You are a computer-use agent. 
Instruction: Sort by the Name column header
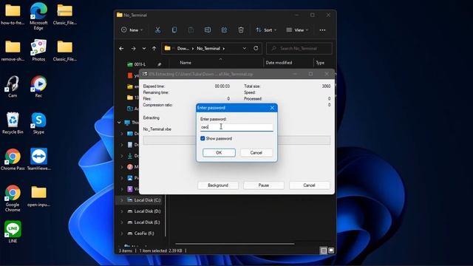coord(186,63)
